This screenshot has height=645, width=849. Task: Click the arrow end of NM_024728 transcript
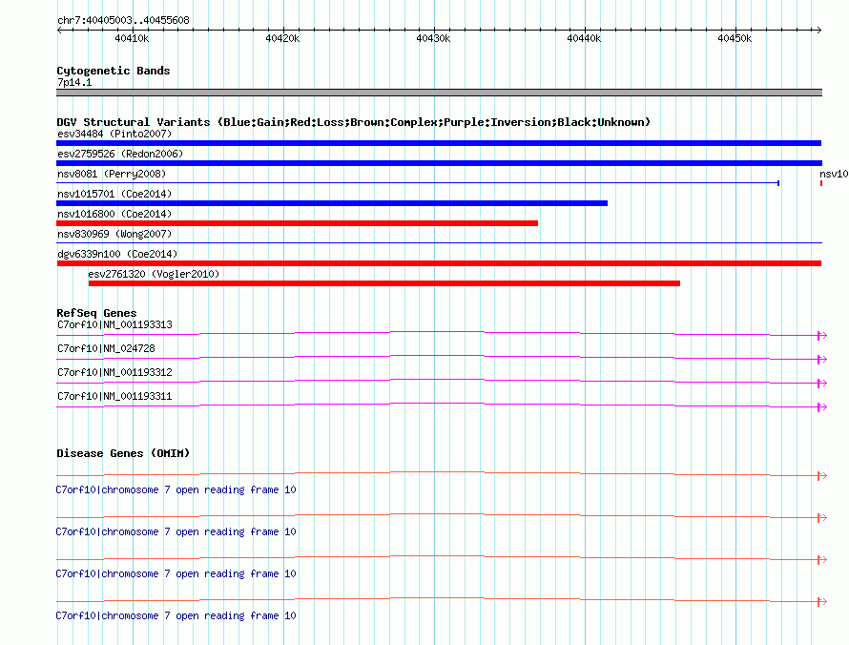822,360
